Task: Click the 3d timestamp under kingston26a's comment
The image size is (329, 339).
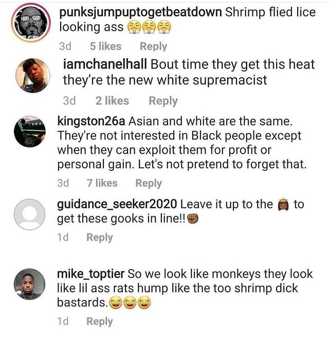Action: 63,183
